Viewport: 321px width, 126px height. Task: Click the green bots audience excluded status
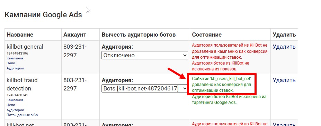(229, 100)
